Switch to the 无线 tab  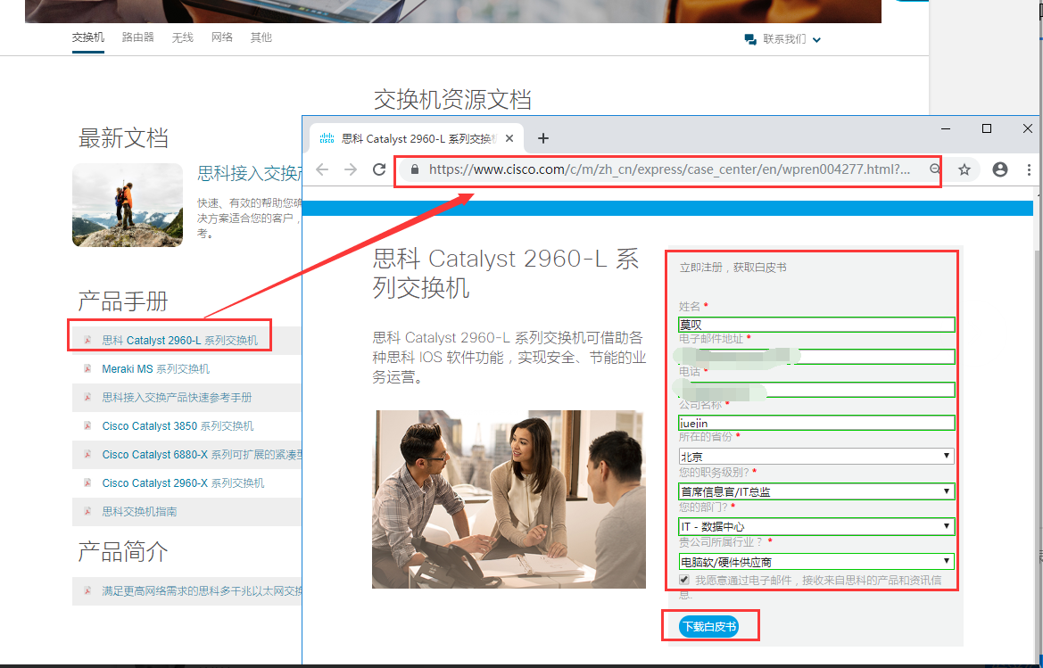[182, 37]
